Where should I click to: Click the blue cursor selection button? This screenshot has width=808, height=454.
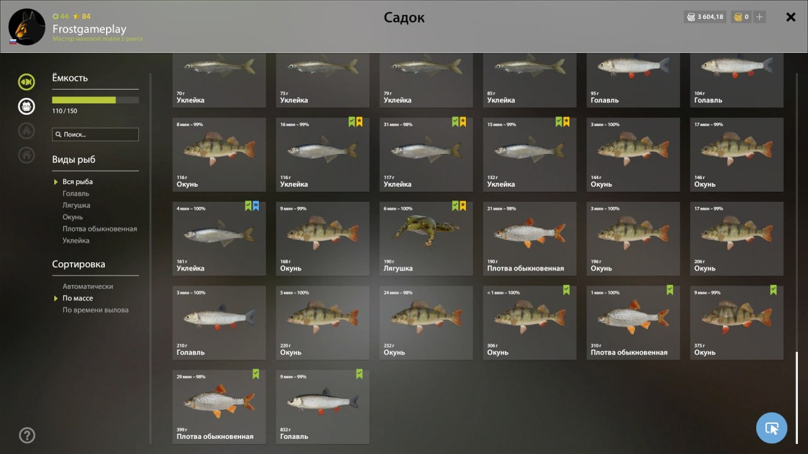[x=771, y=428]
